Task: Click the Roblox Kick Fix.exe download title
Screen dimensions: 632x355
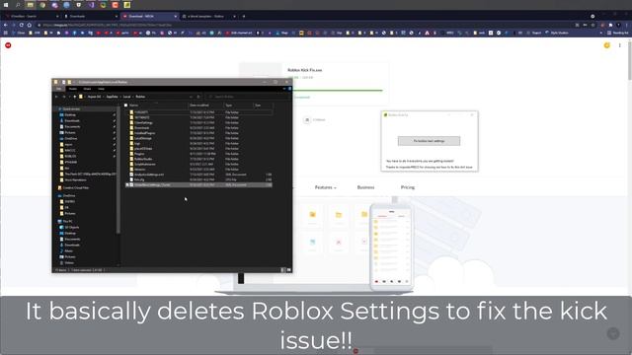Action: point(305,70)
